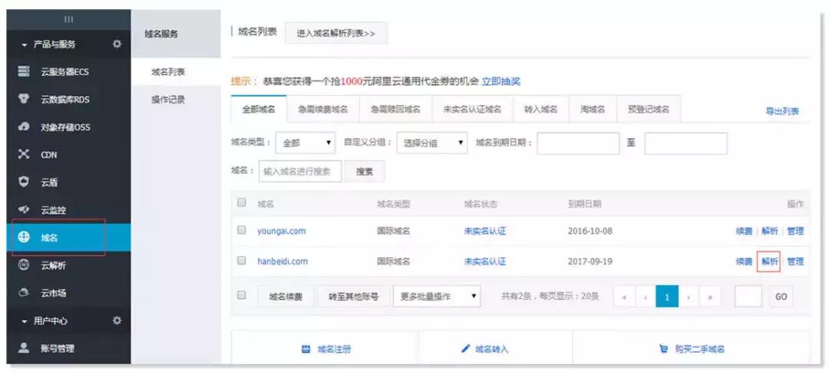Open the youngai.com domain link
829x374 pixels.
pos(282,231)
